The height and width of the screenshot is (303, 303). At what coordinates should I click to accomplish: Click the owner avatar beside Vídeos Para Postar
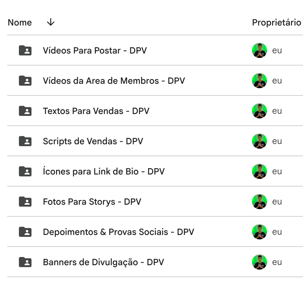pyautogui.click(x=260, y=50)
